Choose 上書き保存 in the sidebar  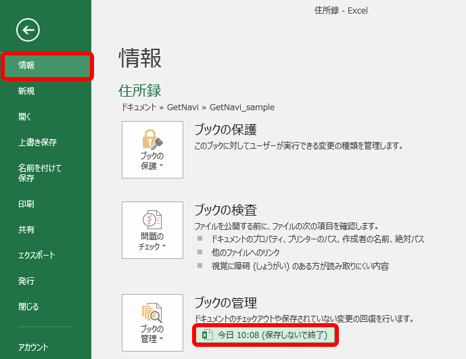[37, 143]
